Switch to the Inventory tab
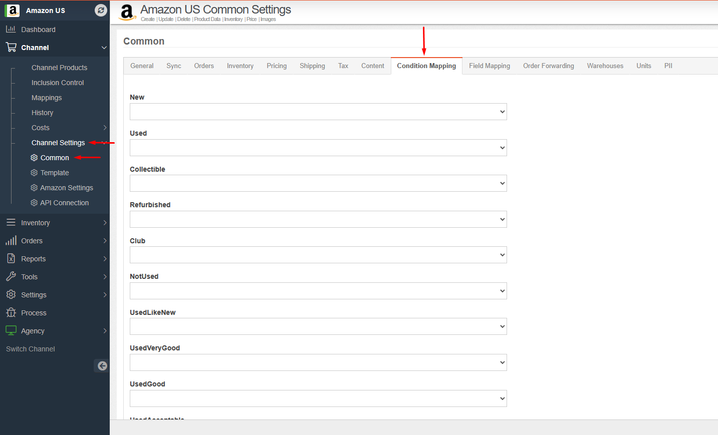Screen dimensions: 718x435 click(x=240, y=66)
